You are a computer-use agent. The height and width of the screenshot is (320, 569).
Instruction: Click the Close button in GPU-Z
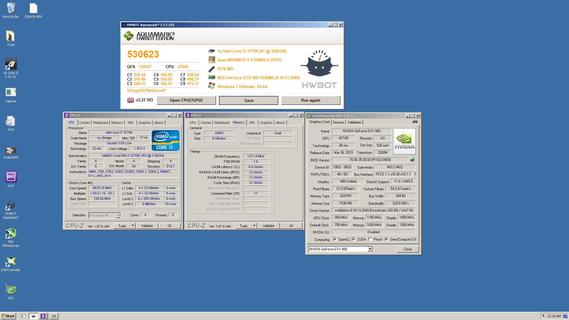[x=407, y=249]
